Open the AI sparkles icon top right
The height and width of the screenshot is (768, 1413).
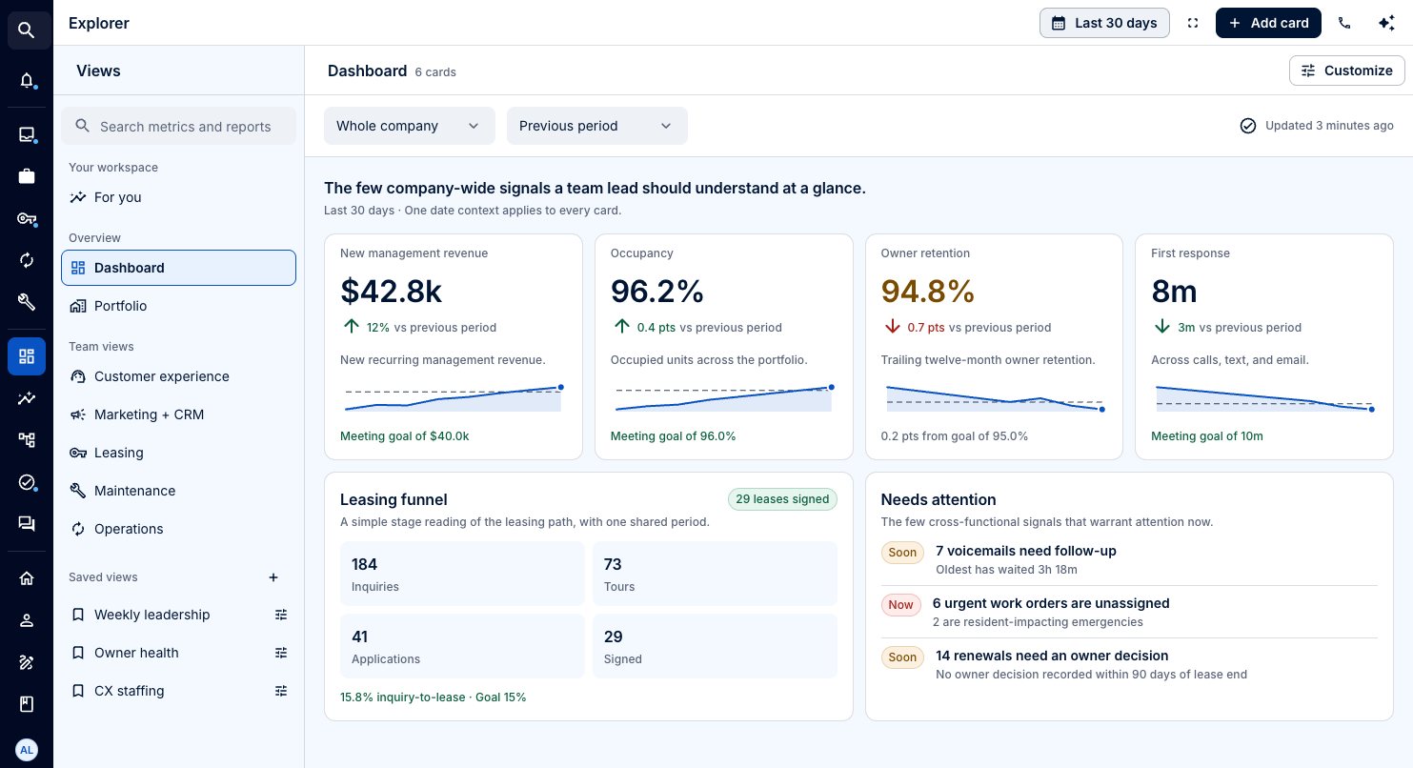[1386, 23]
